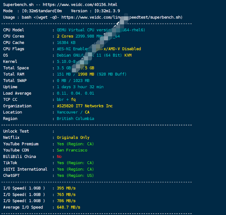Click the Netflix Originals Only result
Screen dimensions: 226x215
point(73,138)
